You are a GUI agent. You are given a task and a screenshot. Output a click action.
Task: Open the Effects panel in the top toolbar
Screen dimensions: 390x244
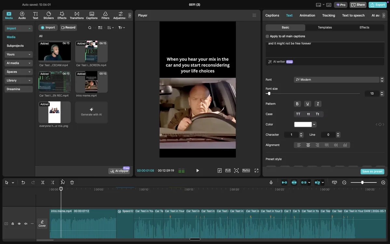(62, 16)
